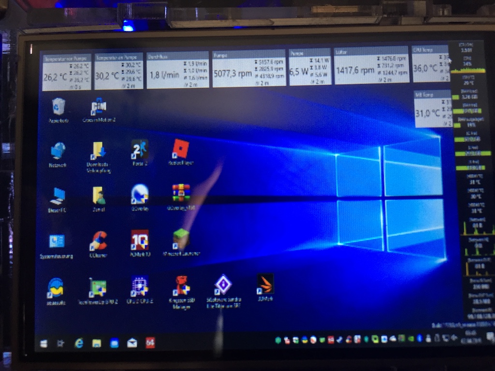Viewport: 495px width, 371px height.
Task: Select the 26,2 °C pump temperature widget
Action: tap(67, 72)
